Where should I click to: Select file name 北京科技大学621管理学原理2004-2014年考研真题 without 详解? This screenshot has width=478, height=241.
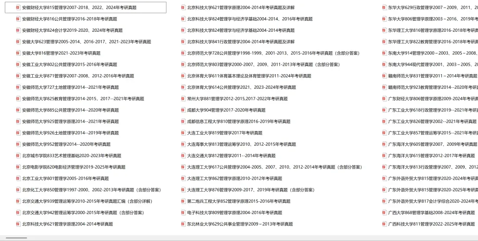pyautogui.click(x=67, y=224)
